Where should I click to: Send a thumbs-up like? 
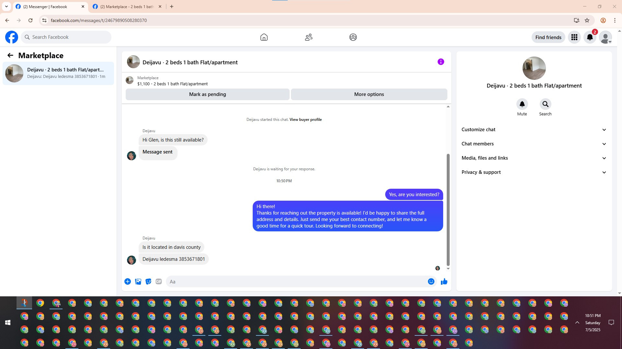(444, 281)
